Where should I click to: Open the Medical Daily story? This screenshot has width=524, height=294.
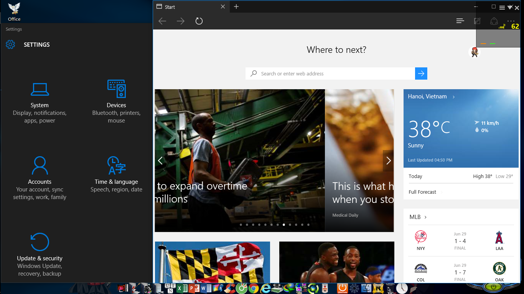359,161
